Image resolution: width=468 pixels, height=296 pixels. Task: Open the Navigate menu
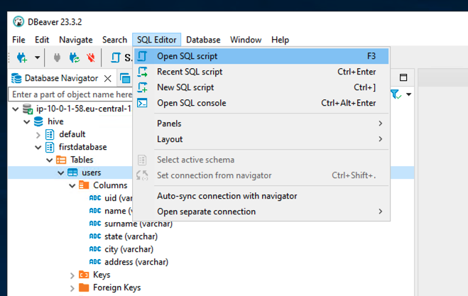pos(76,40)
